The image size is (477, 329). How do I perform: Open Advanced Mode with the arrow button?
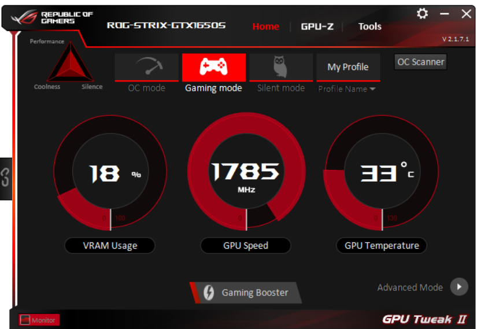(x=459, y=287)
